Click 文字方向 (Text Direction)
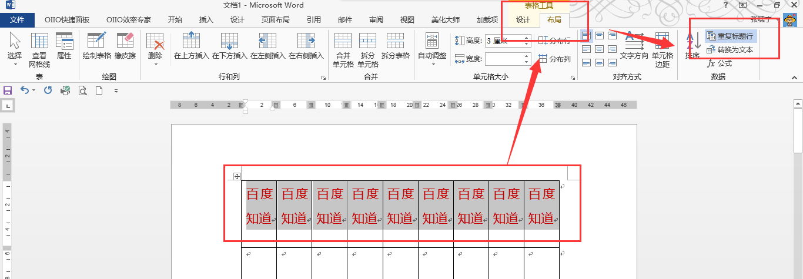The height and width of the screenshot is (279, 803). click(x=634, y=46)
